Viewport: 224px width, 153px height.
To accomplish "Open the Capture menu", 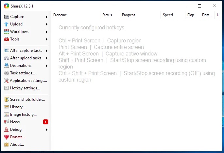I will click(x=26, y=17).
